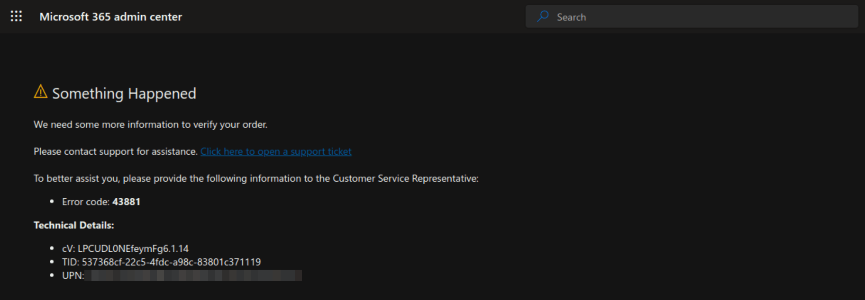Click here to open a support ticket
The image size is (865, 300).
276,151
